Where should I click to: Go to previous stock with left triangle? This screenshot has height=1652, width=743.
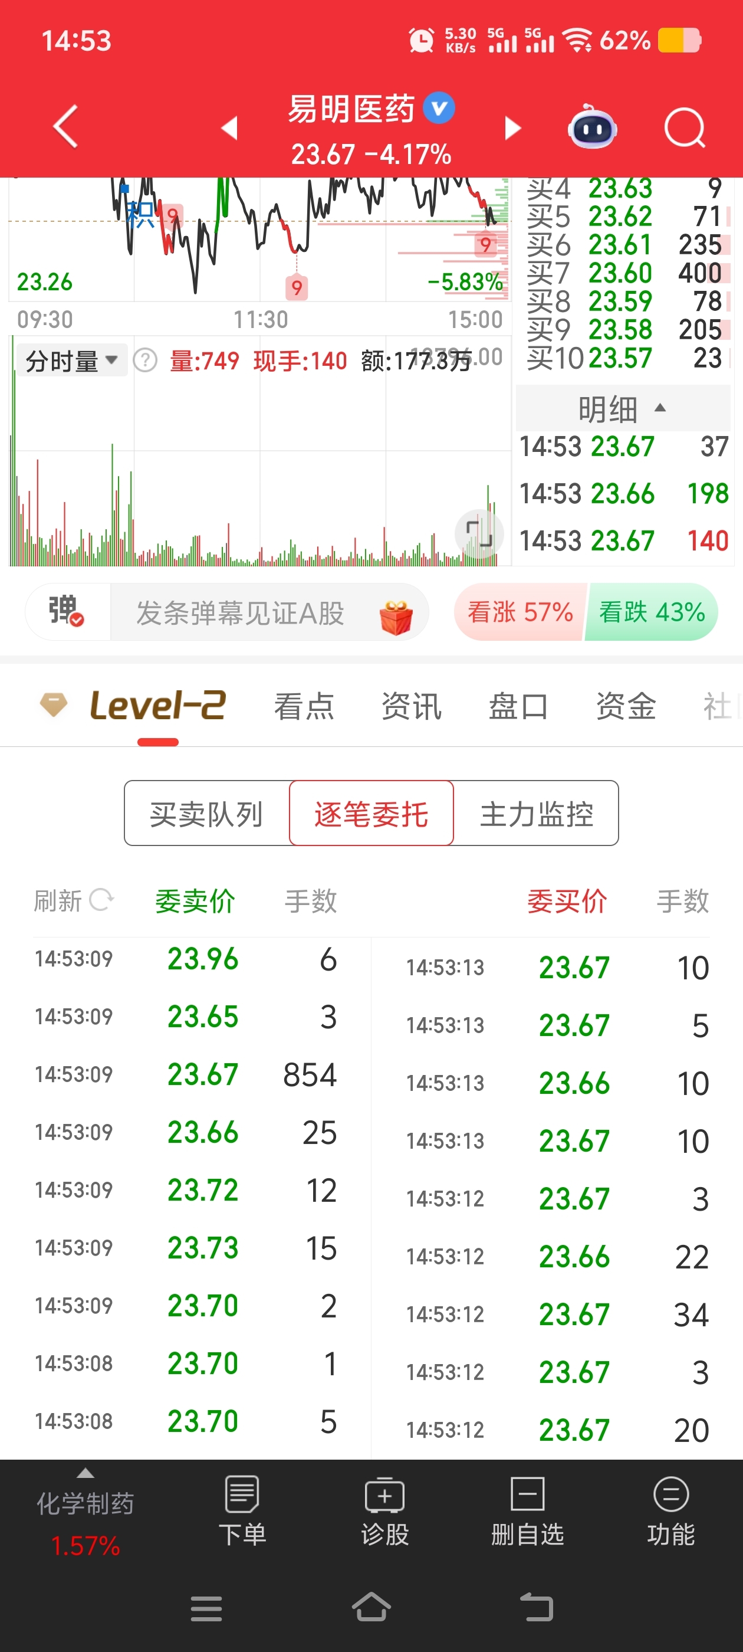[x=229, y=127]
